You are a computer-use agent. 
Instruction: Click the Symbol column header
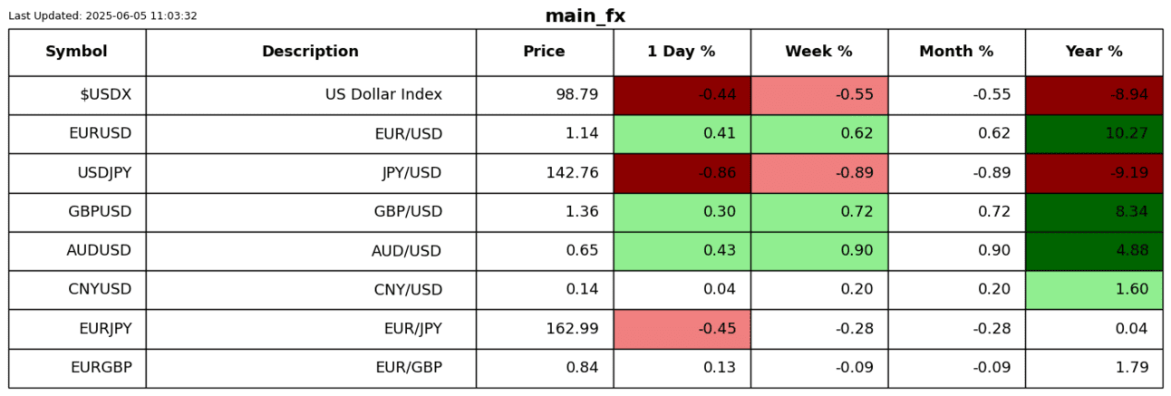click(x=77, y=52)
